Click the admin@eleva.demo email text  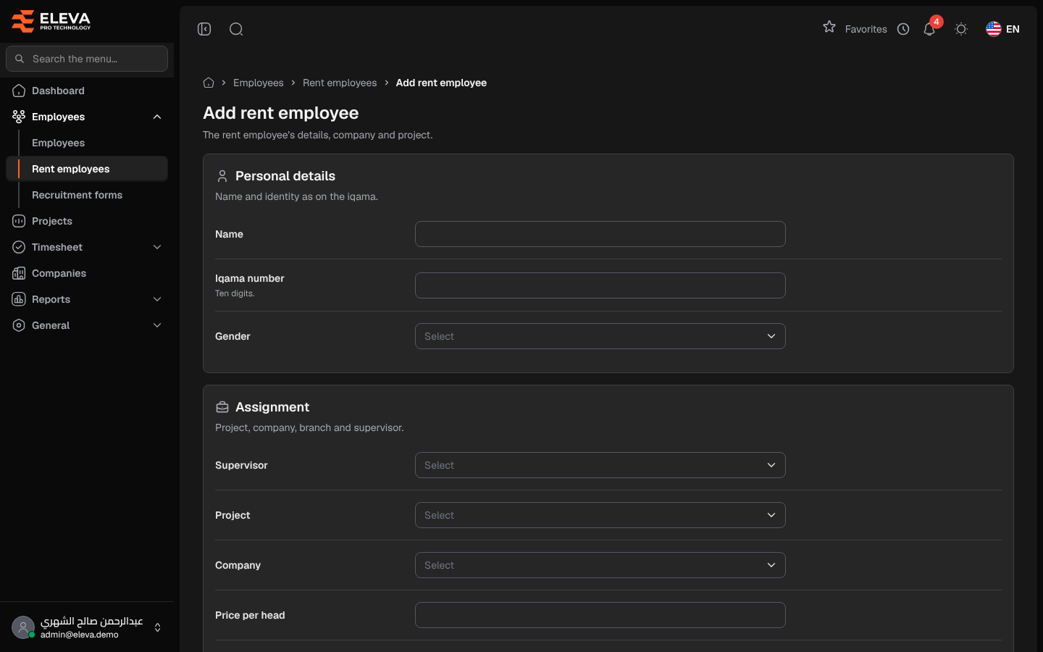[80, 635]
